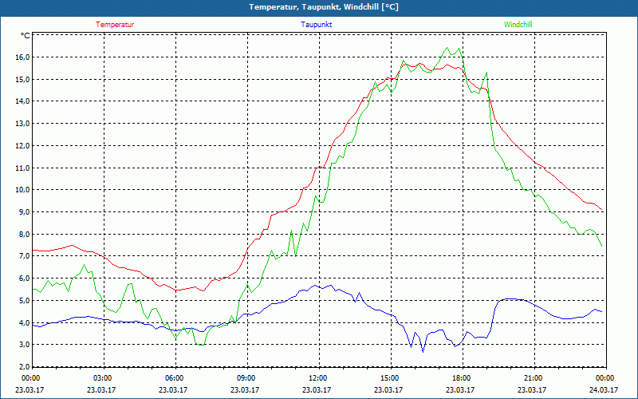The height and width of the screenshot is (399, 638).
Task: Click the 7,0 y-axis value
Action: click(x=24, y=256)
